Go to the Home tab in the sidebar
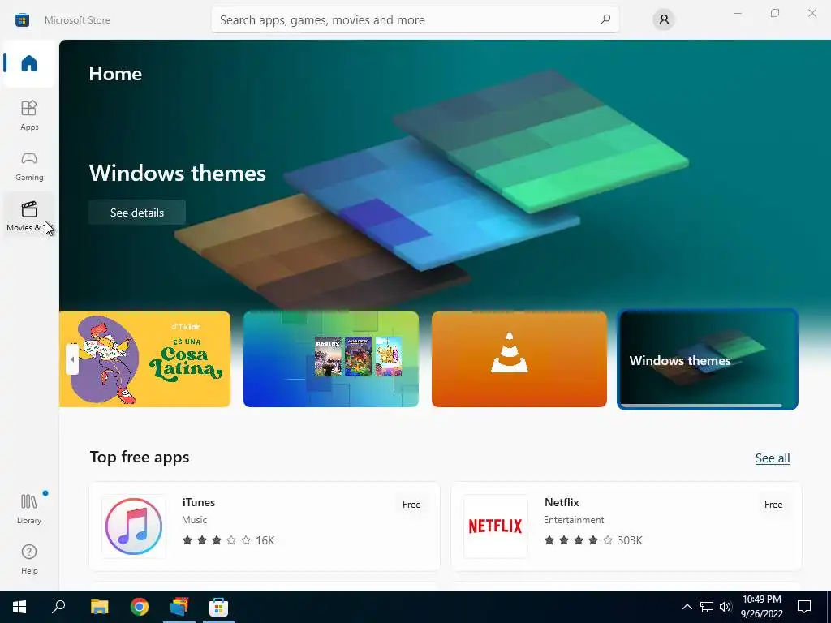The height and width of the screenshot is (623, 831). pyautogui.click(x=29, y=63)
